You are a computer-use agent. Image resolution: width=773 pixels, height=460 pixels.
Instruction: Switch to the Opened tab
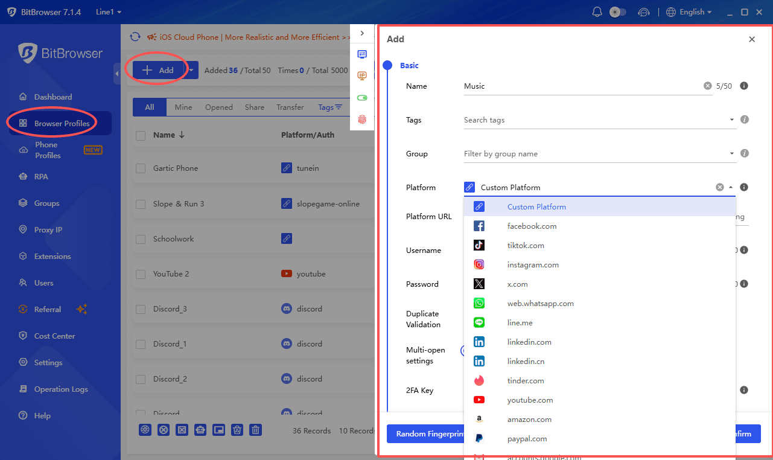(218, 107)
